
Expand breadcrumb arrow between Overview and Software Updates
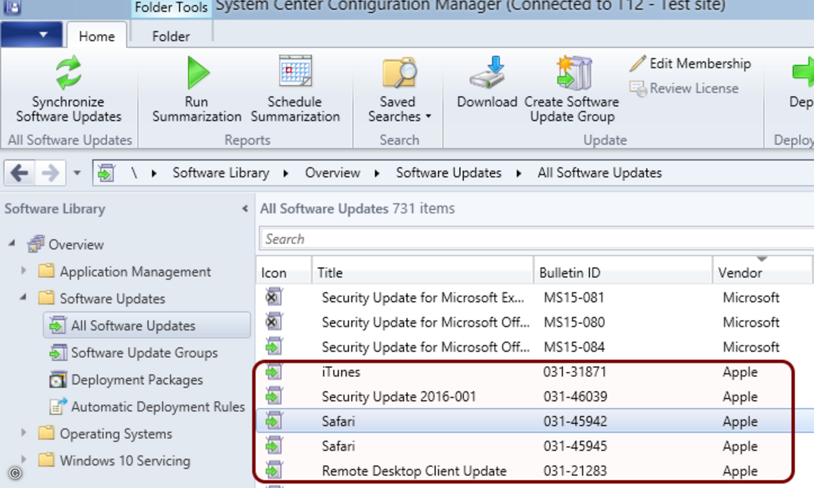click(x=378, y=173)
